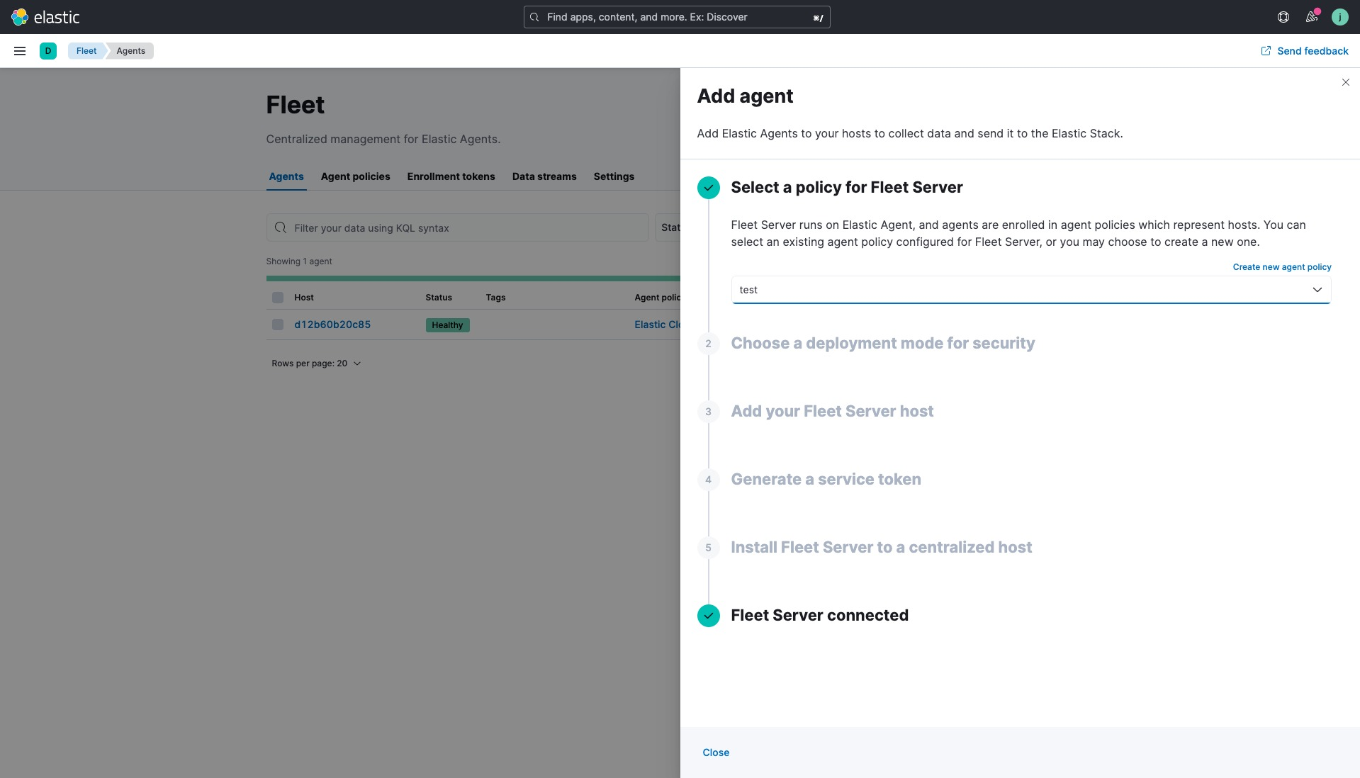The width and height of the screenshot is (1360, 778).
Task: Expand the Rows per page selector
Action: pos(316,363)
